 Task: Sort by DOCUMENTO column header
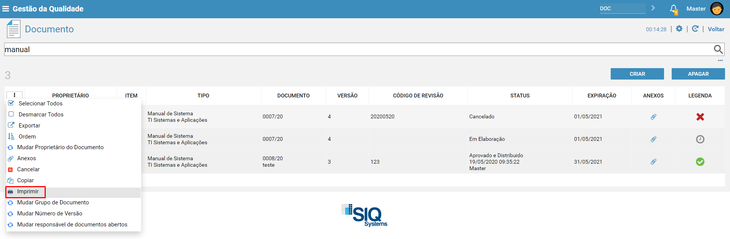coord(294,96)
